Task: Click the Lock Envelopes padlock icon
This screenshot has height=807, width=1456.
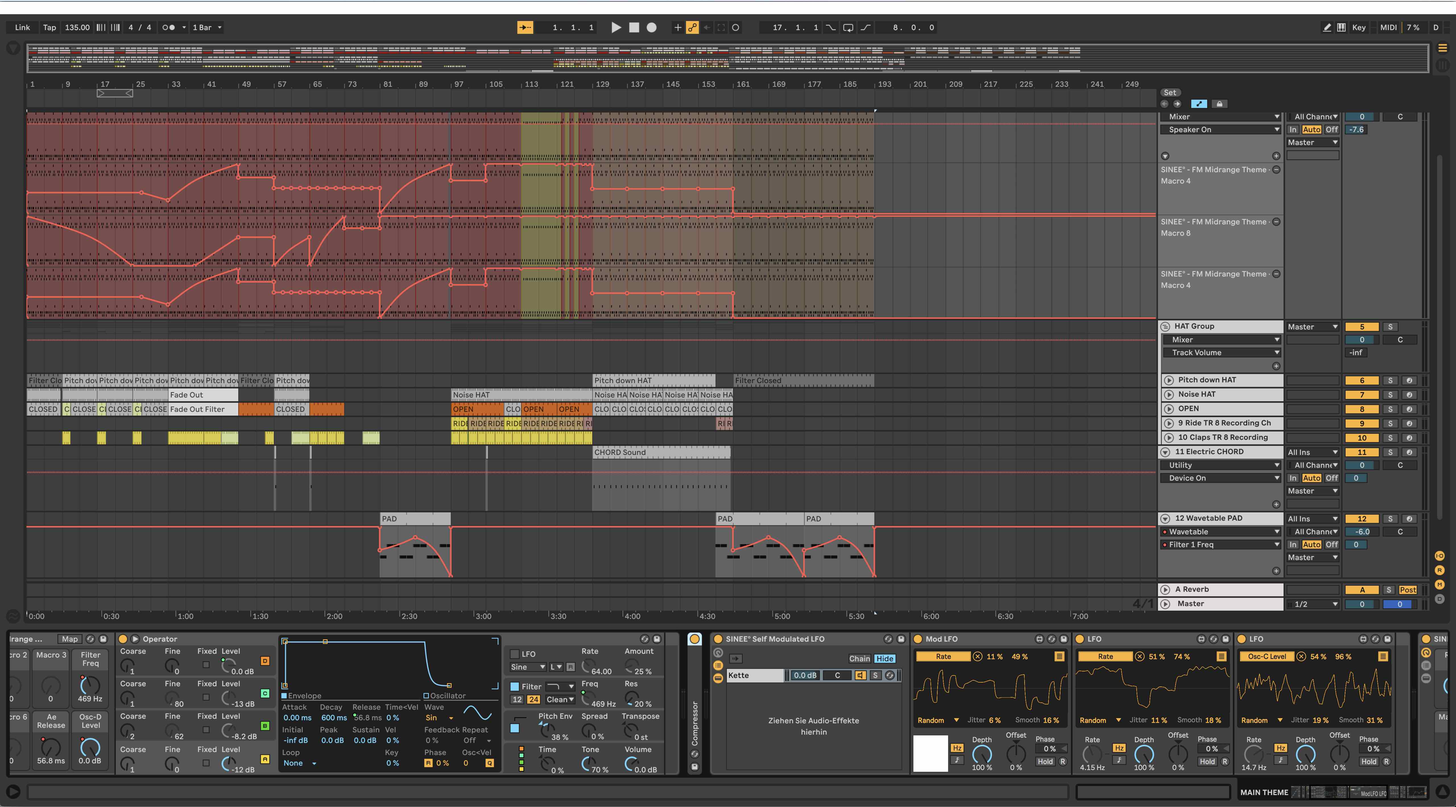Action: click(1219, 104)
